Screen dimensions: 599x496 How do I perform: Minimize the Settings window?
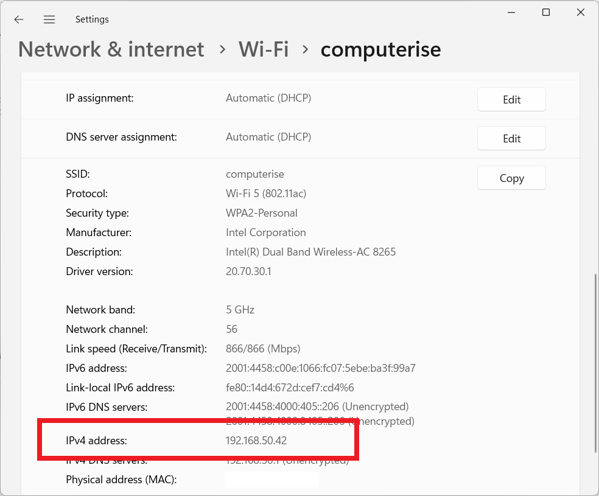pyautogui.click(x=510, y=12)
